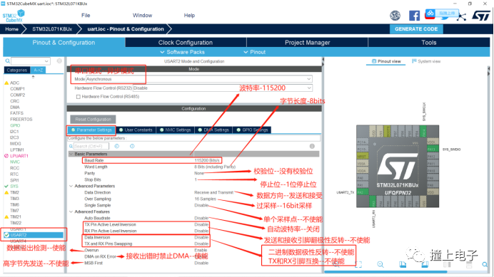The height and width of the screenshot is (277, 494).
Task: Click the uart.ioc Pinout & Configuration breadcrumb
Action: [126, 29]
